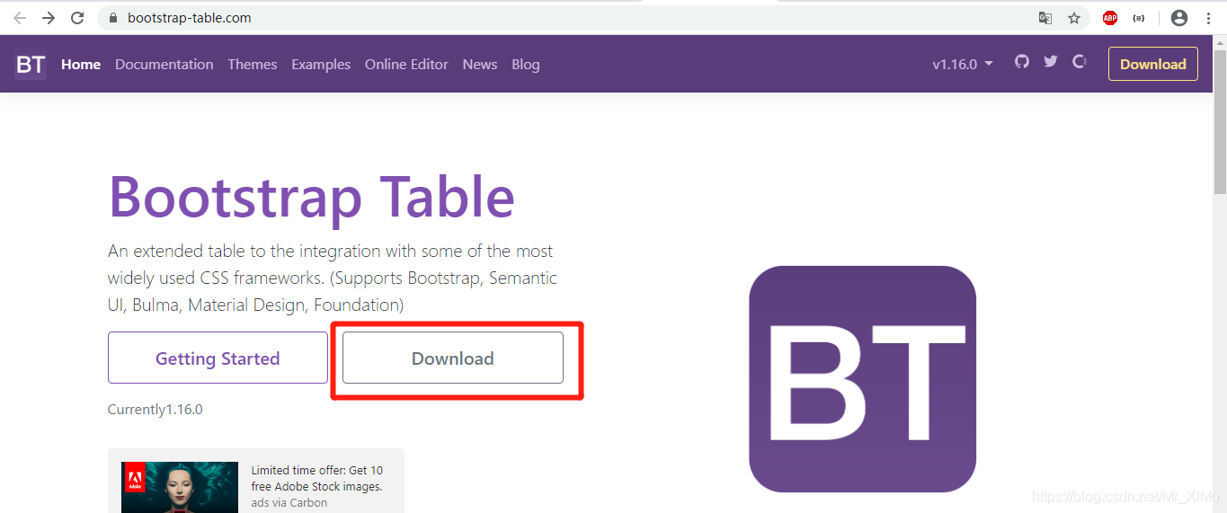Bookmark page with star icon
The height and width of the screenshot is (513, 1227).
point(1074,18)
